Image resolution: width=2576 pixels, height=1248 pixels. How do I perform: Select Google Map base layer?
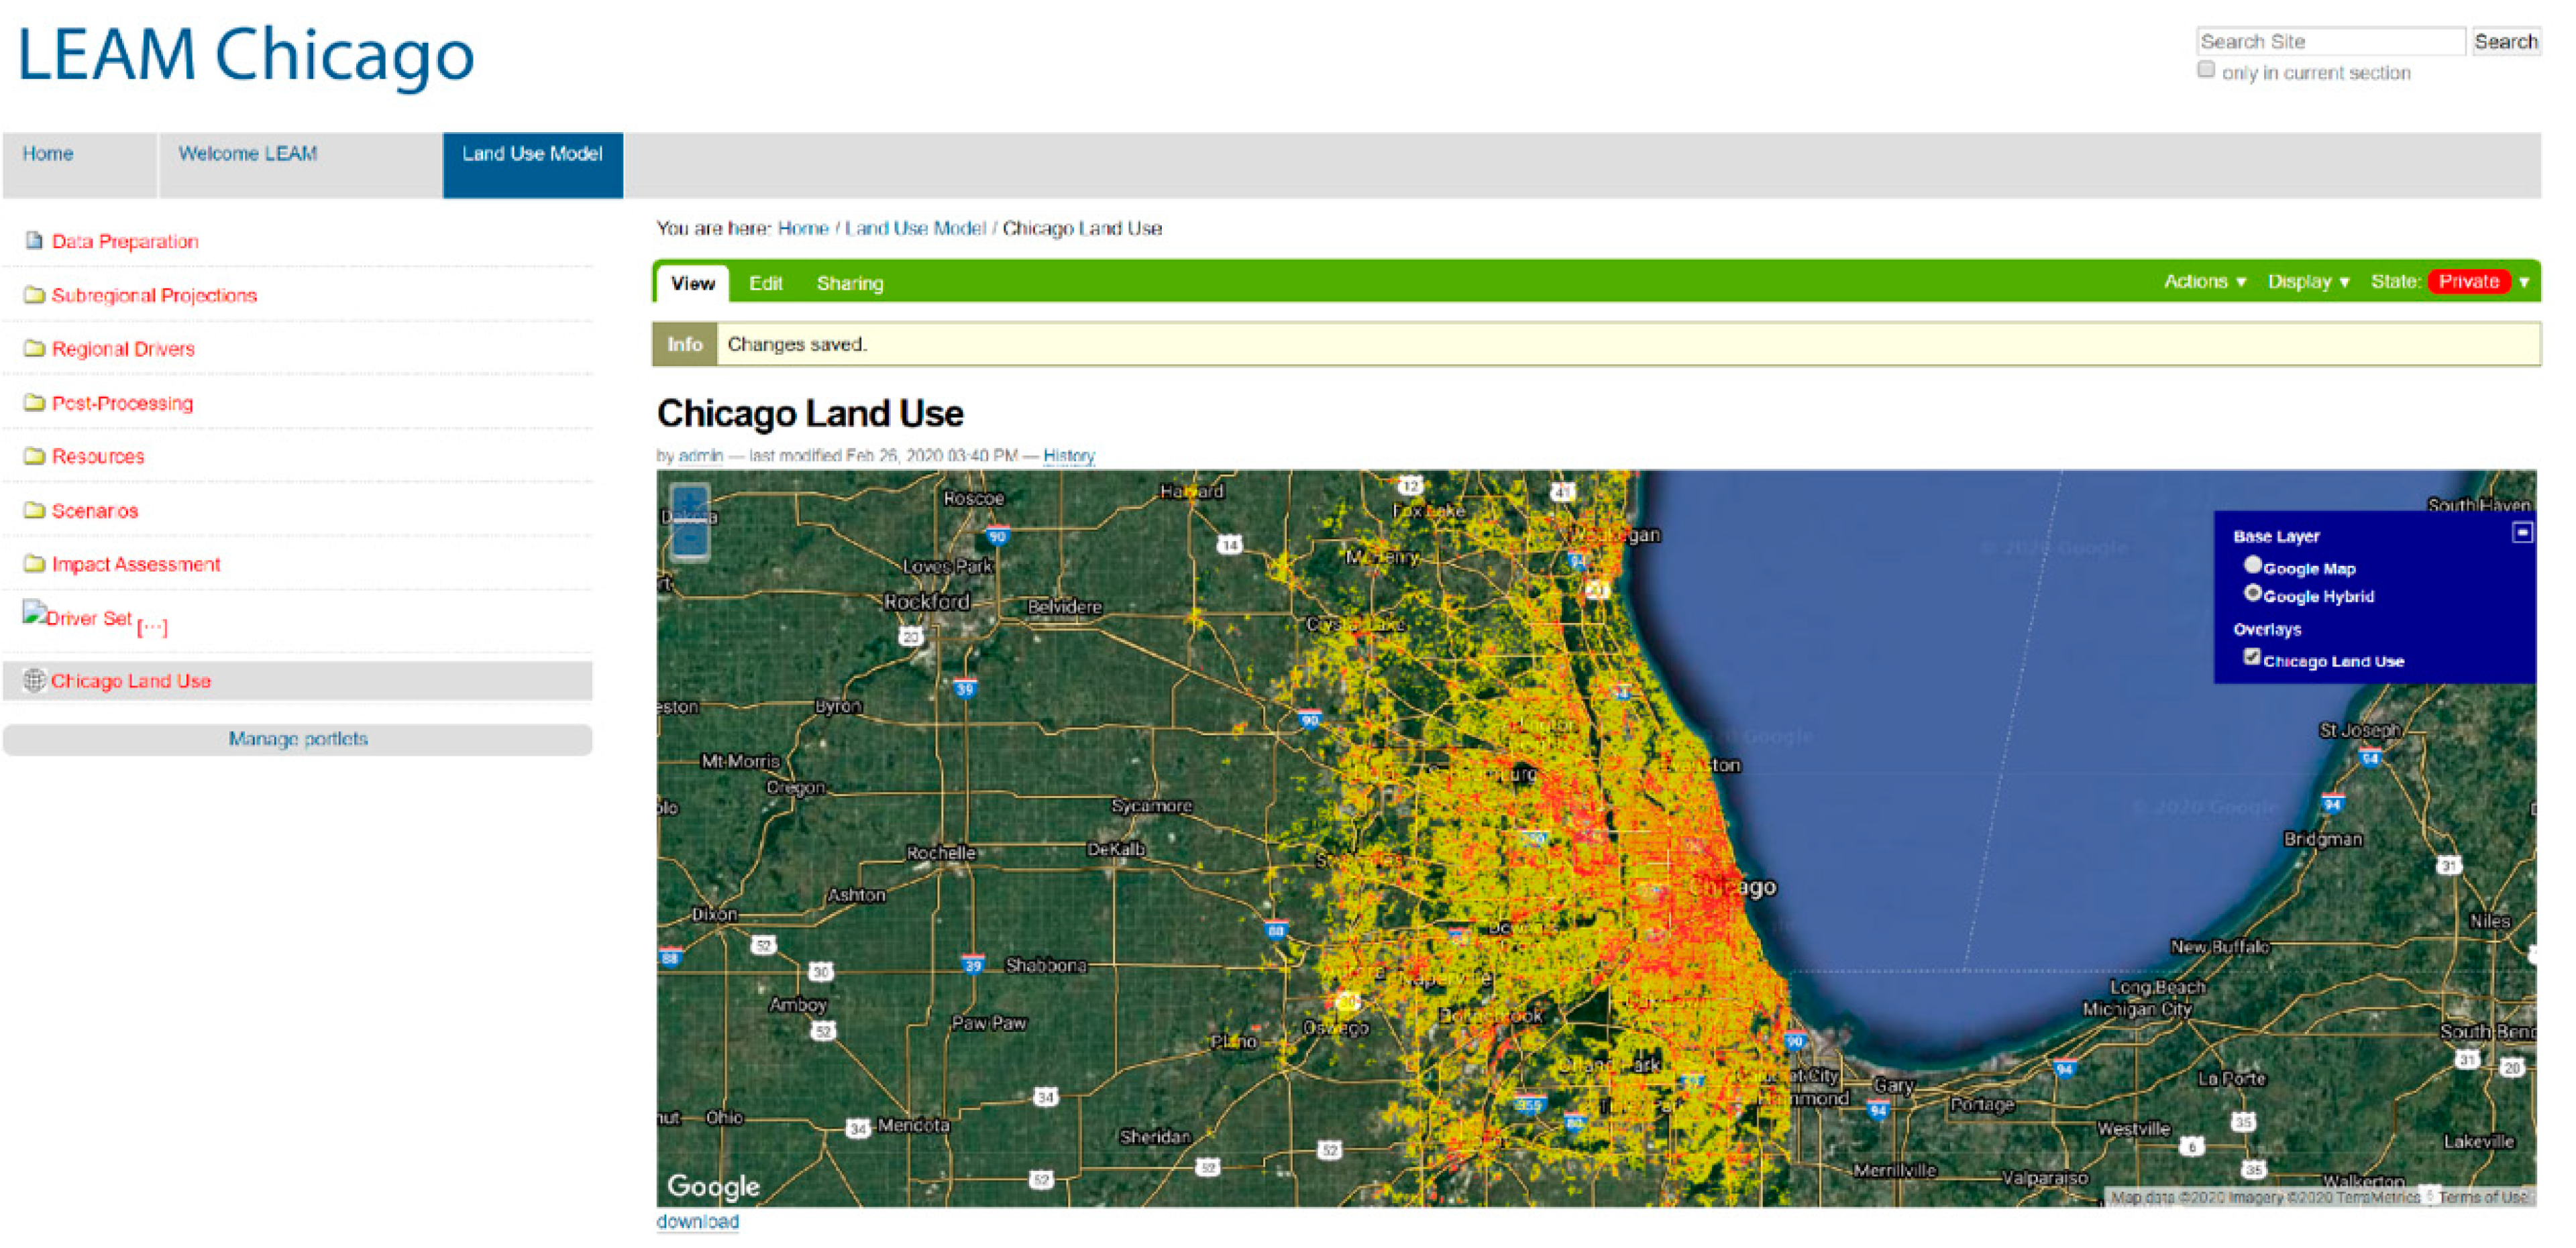click(x=2252, y=565)
